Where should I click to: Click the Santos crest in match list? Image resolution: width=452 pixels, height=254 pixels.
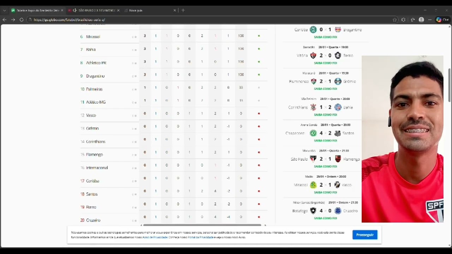(338, 133)
